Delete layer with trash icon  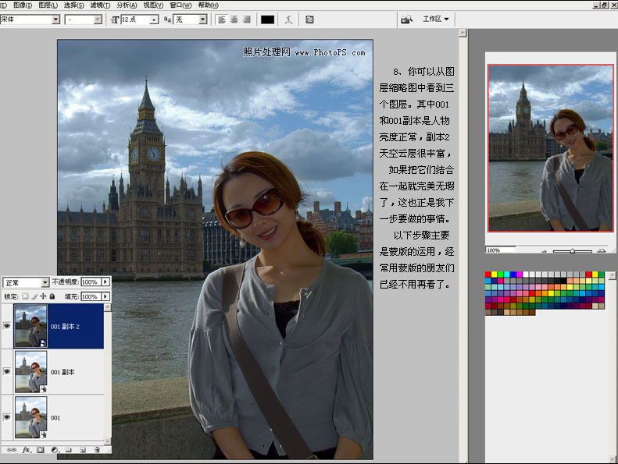97,449
